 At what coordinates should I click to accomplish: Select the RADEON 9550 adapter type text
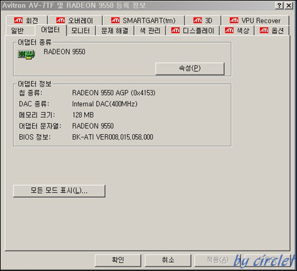tap(64, 51)
